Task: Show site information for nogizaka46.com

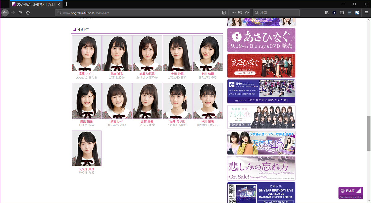Action: (x=59, y=13)
